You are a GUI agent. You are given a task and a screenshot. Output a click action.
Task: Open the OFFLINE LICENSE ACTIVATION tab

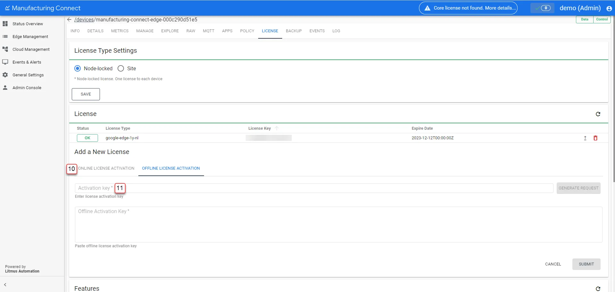[x=171, y=168]
